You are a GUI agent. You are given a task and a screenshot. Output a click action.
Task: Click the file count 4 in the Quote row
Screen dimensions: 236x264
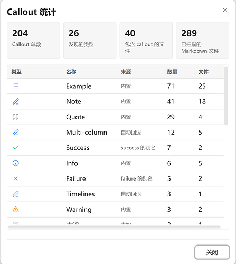pos(200,117)
